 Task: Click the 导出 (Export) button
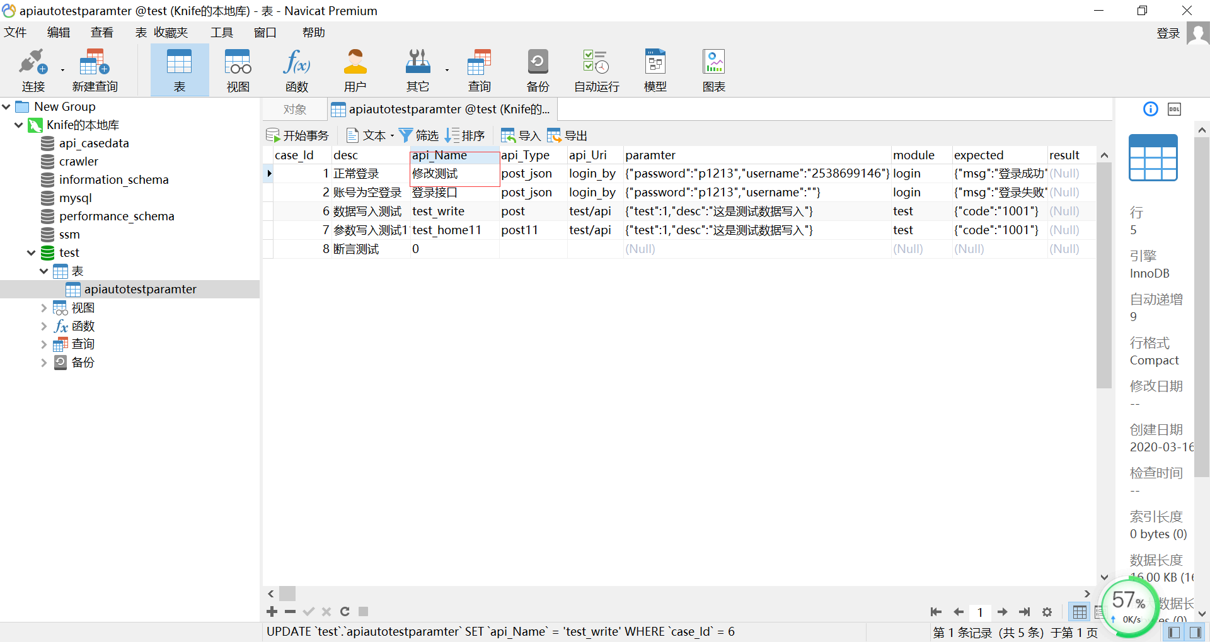[567, 135]
